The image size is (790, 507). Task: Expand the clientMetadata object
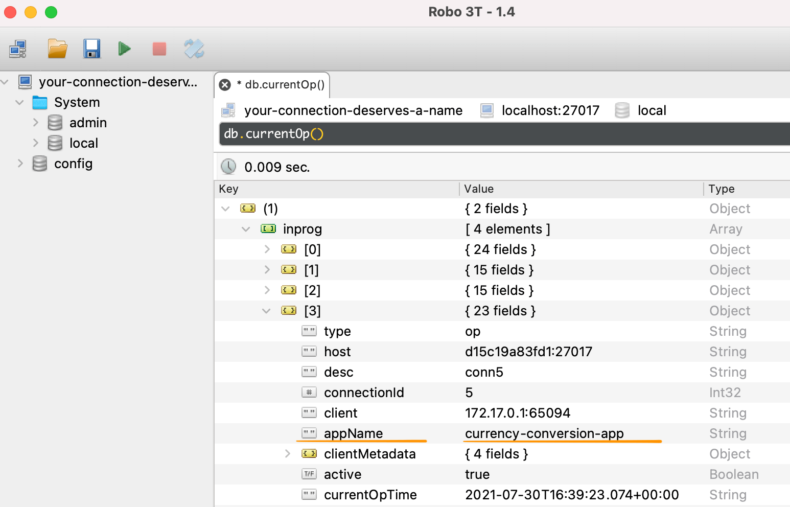pos(288,453)
